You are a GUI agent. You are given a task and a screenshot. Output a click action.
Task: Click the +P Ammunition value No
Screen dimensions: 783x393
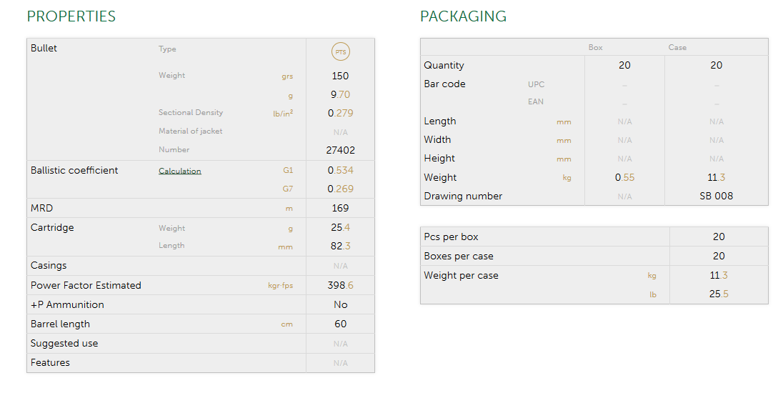click(x=341, y=304)
